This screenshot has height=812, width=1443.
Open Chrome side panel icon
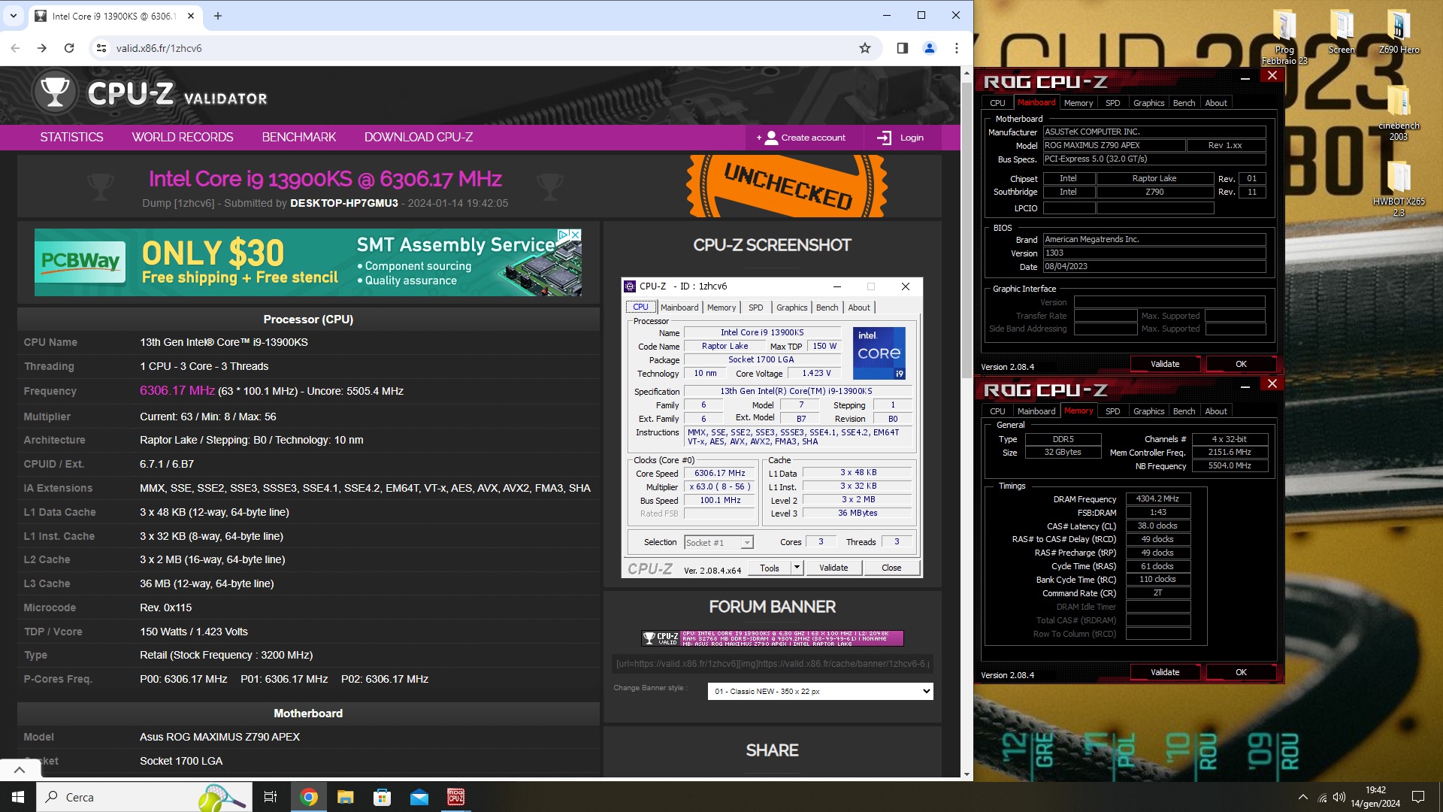tap(903, 48)
